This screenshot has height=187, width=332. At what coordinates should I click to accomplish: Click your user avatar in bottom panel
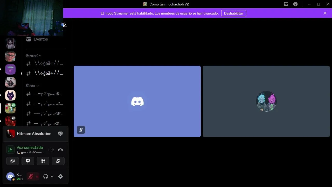coord(10,176)
